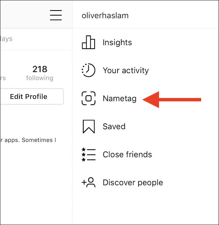Click the Your activity clock icon
Image resolution: width=219 pixels, height=225 pixels.
[x=89, y=70]
